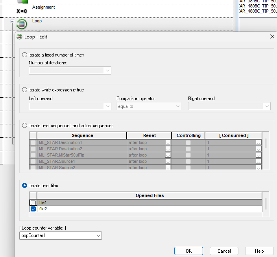Click the Opened Files column header

150,195
